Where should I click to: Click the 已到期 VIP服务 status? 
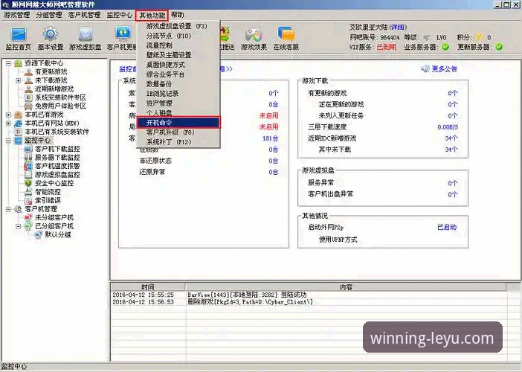click(387, 47)
